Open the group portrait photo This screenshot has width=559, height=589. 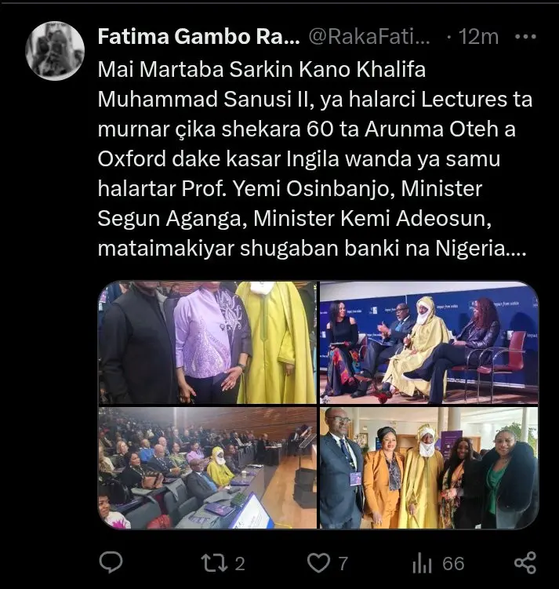(429, 467)
